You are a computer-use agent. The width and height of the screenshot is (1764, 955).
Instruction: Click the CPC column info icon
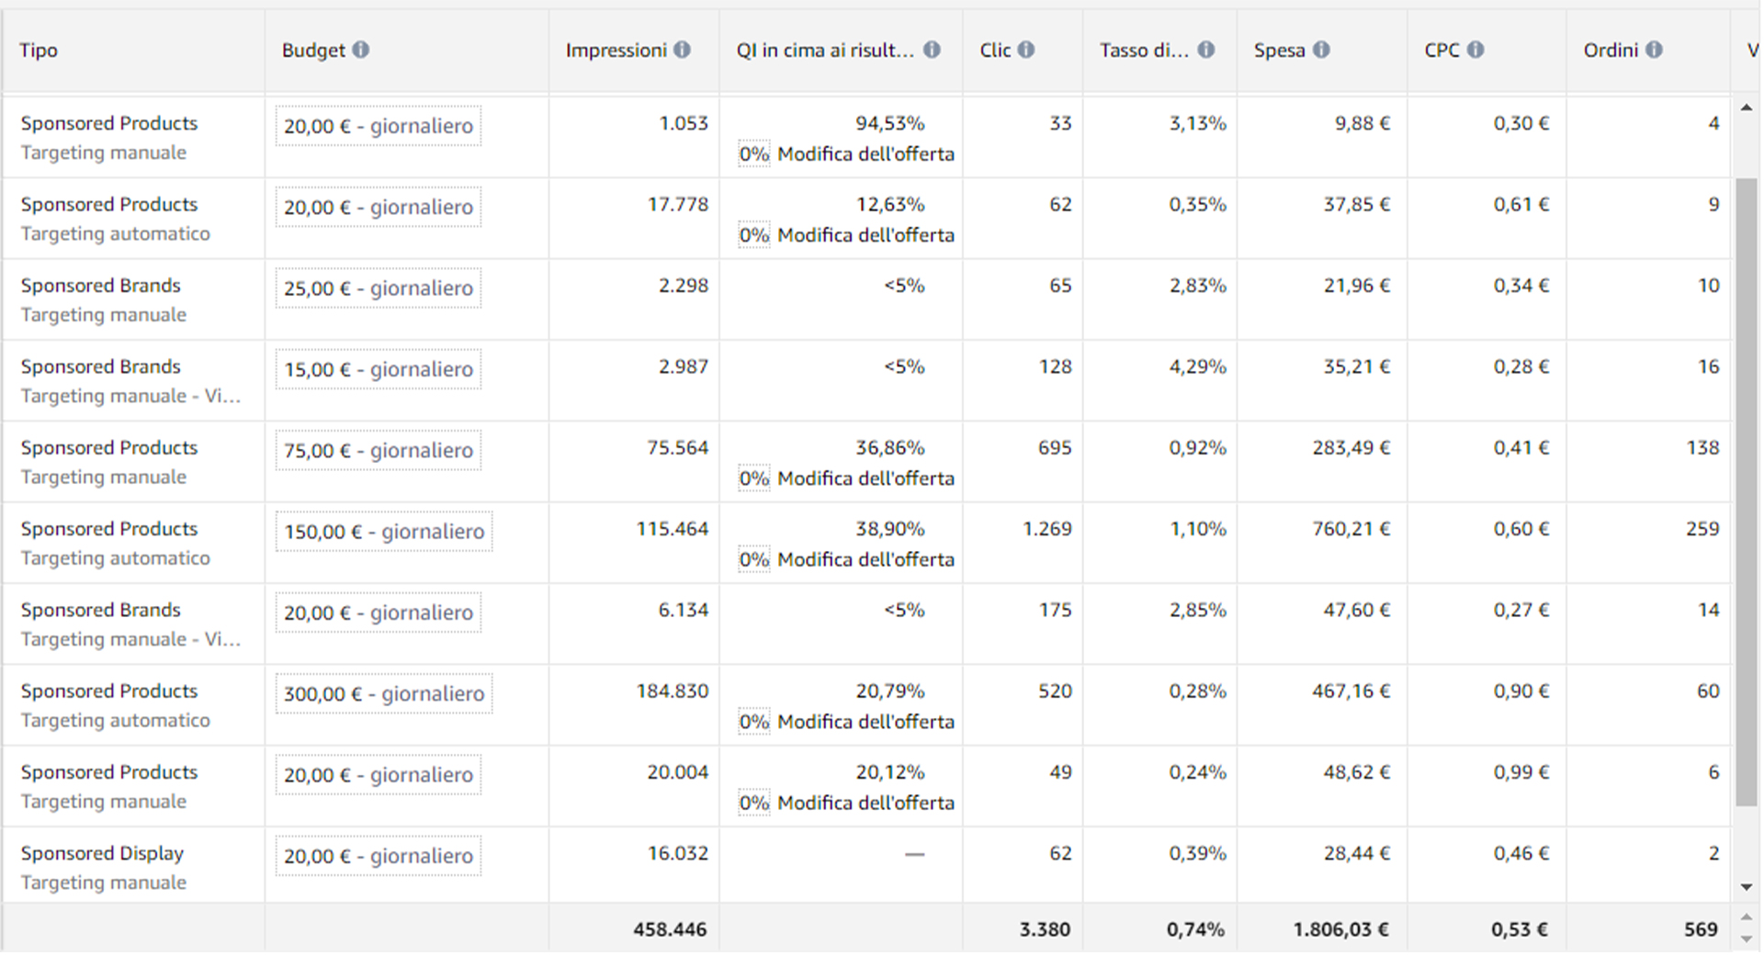tap(1476, 50)
